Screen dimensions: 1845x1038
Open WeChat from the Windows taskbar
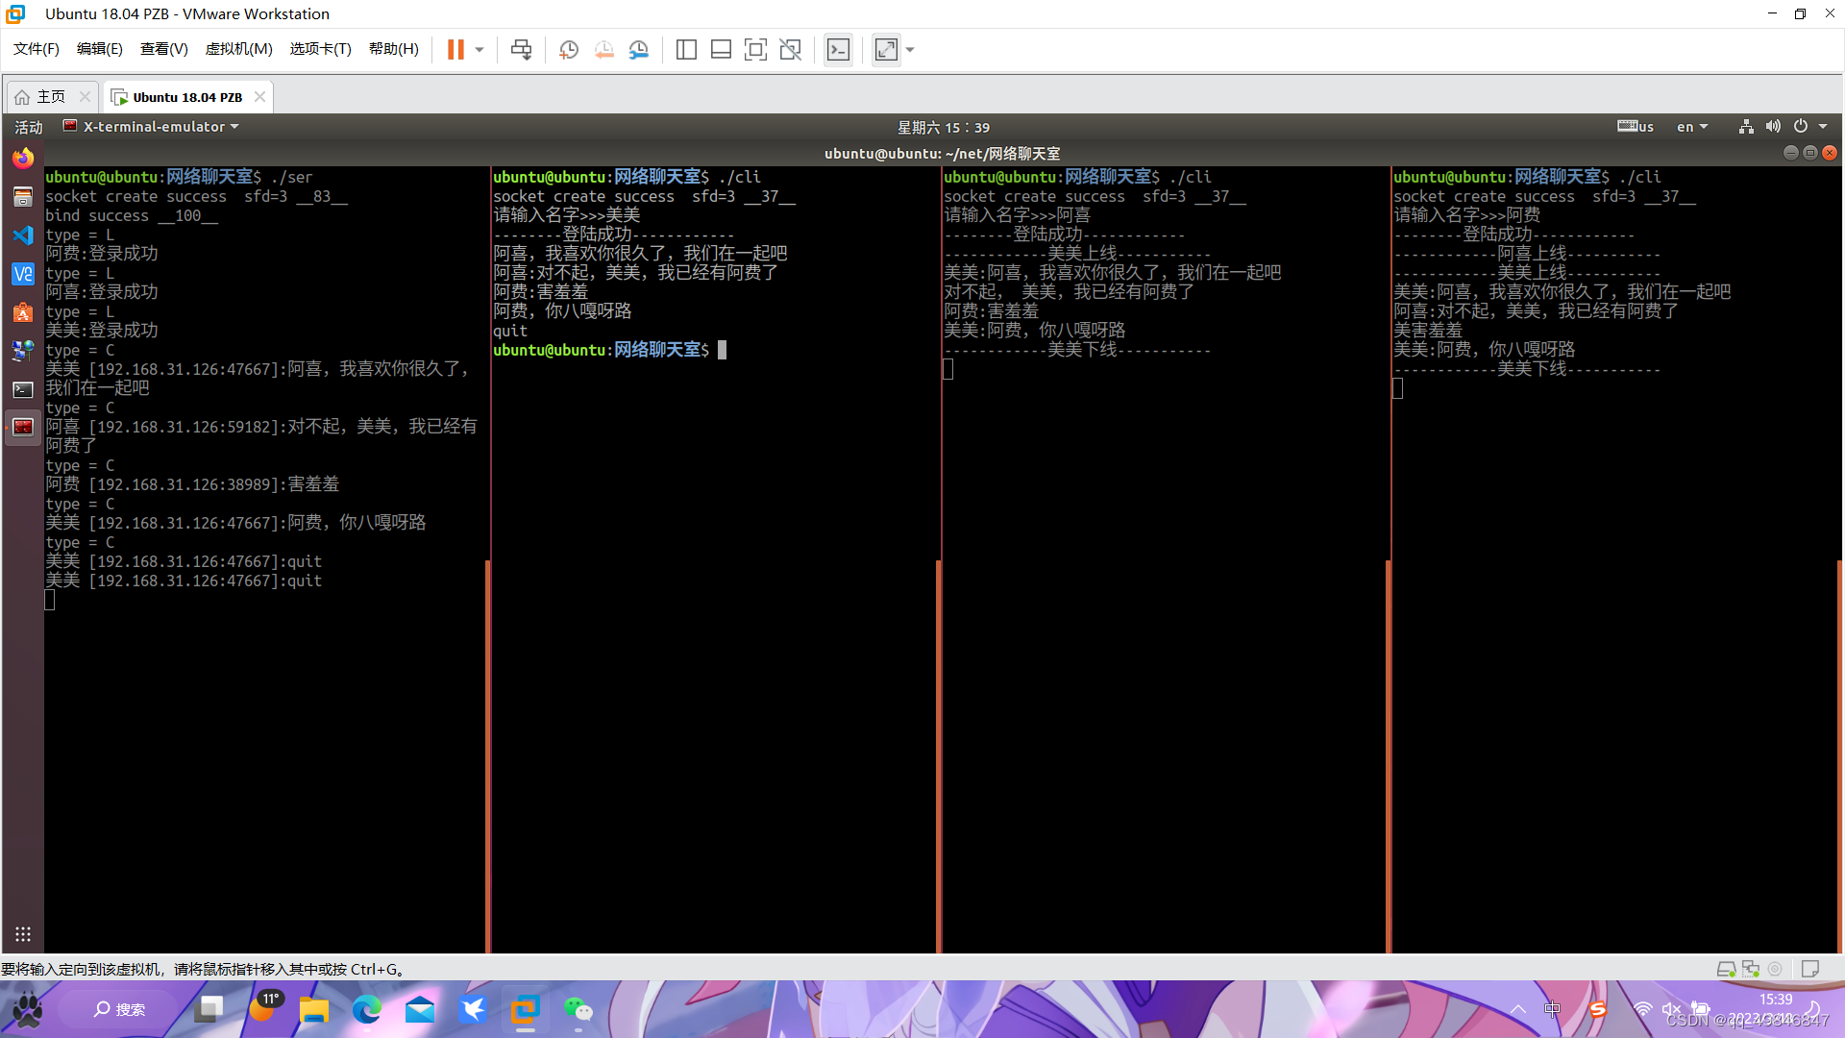tap(578, 1009)
